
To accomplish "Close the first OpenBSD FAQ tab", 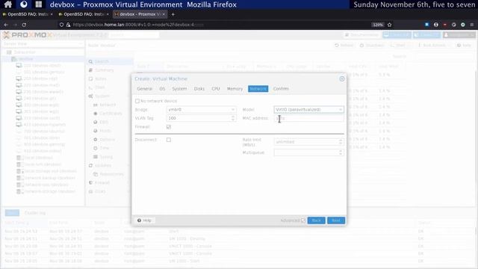I will coord(52,14).
